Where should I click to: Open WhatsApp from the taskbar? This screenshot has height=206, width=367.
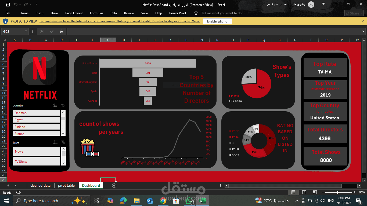189,201
